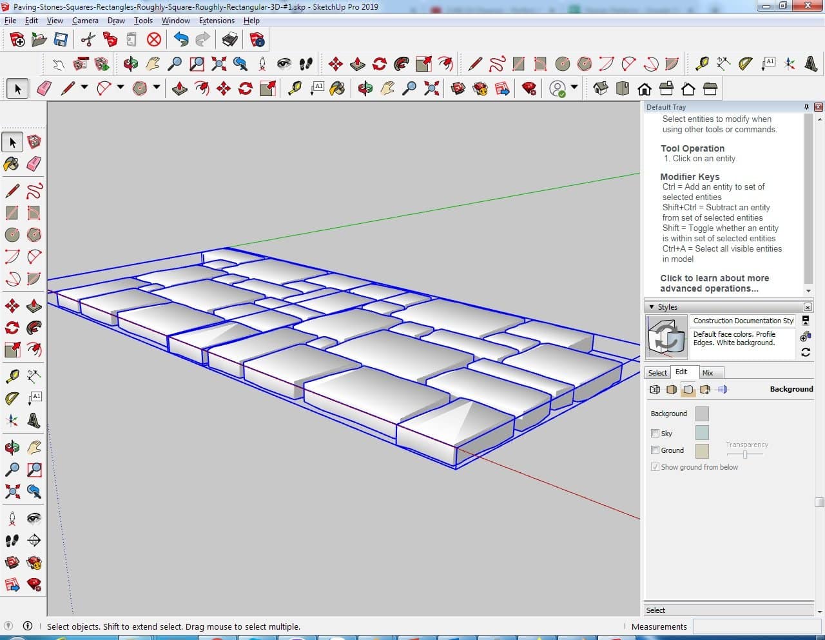Switch to the Select tab in Styles

(x=657, y=373)
